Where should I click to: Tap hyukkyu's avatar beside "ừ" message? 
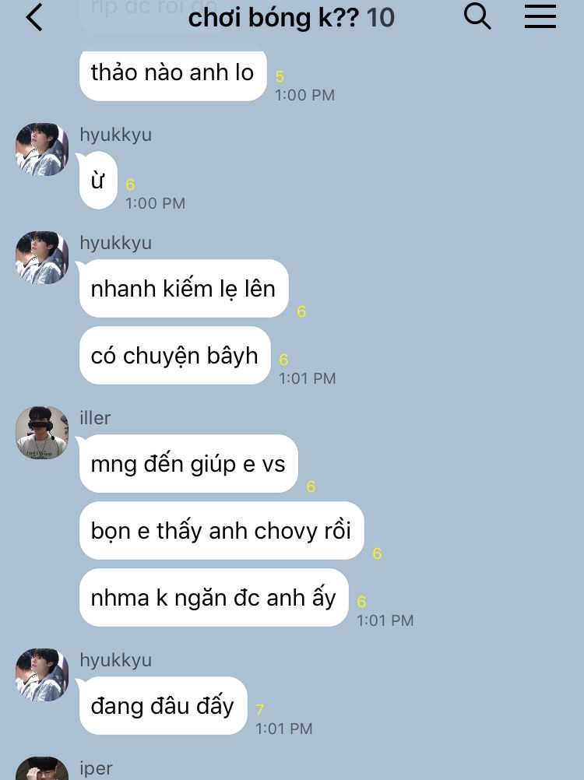(42, 149)
